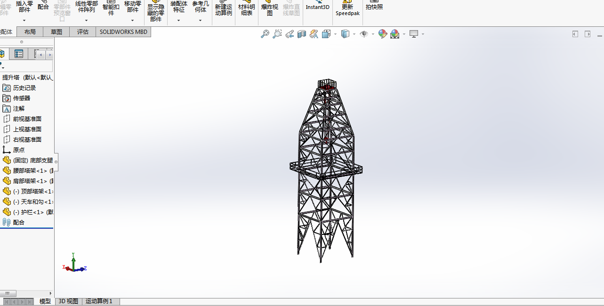The height and width of the screenshot is (306, 604).
Task: Switch to the 草图 tab
Action: point(56,32)
